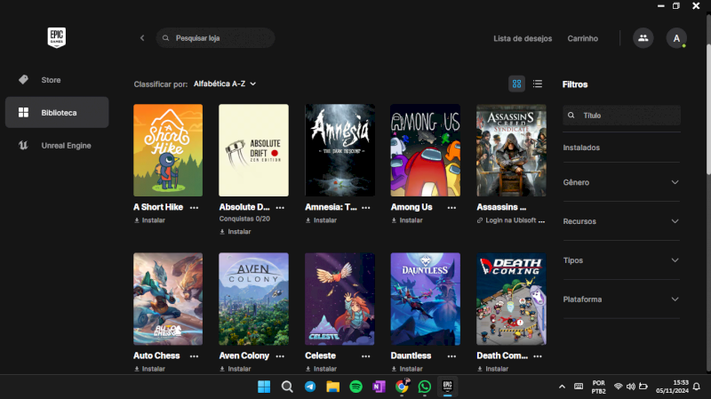Open the friends list icon
Image resolution: width=711 pixels, height=399 pixels.
(x=643, y=38)
